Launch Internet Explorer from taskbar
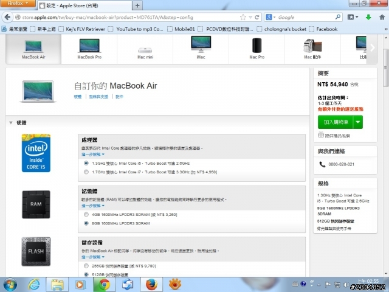Viewport: 389px width, 292px height. point(34,285)
